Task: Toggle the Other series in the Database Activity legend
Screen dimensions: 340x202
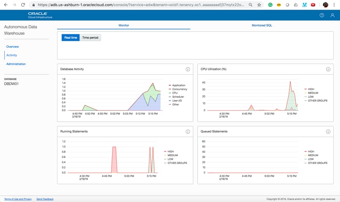Action: pyautogui.click(x=174, y=104)
